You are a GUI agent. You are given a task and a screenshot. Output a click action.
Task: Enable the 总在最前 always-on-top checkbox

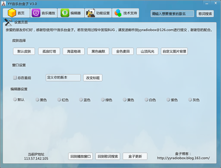pyautogui.click(x=15, y=78)
